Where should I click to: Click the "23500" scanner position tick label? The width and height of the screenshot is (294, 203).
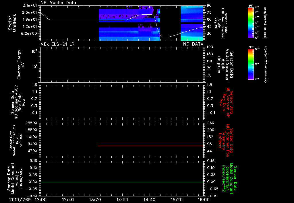point(31,123)
